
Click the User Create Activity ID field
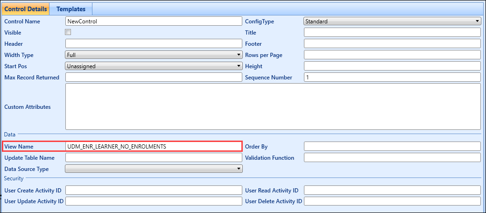tap(154, 190)
